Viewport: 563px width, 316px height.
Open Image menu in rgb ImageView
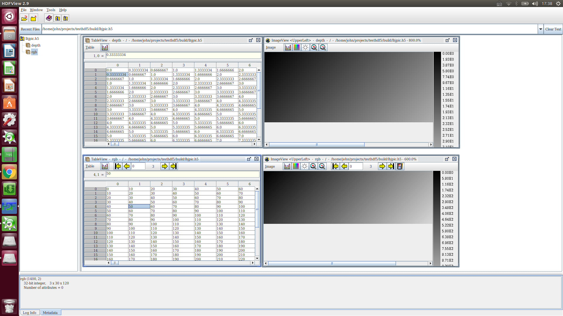[270, 166]
